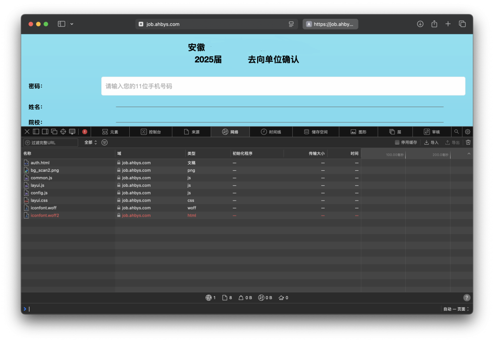Switch to the 储存空间 tab

click(x=316, y=132)
